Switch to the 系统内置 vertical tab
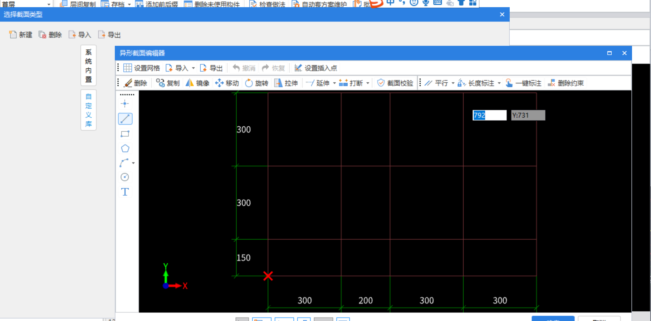 (88, 65)
